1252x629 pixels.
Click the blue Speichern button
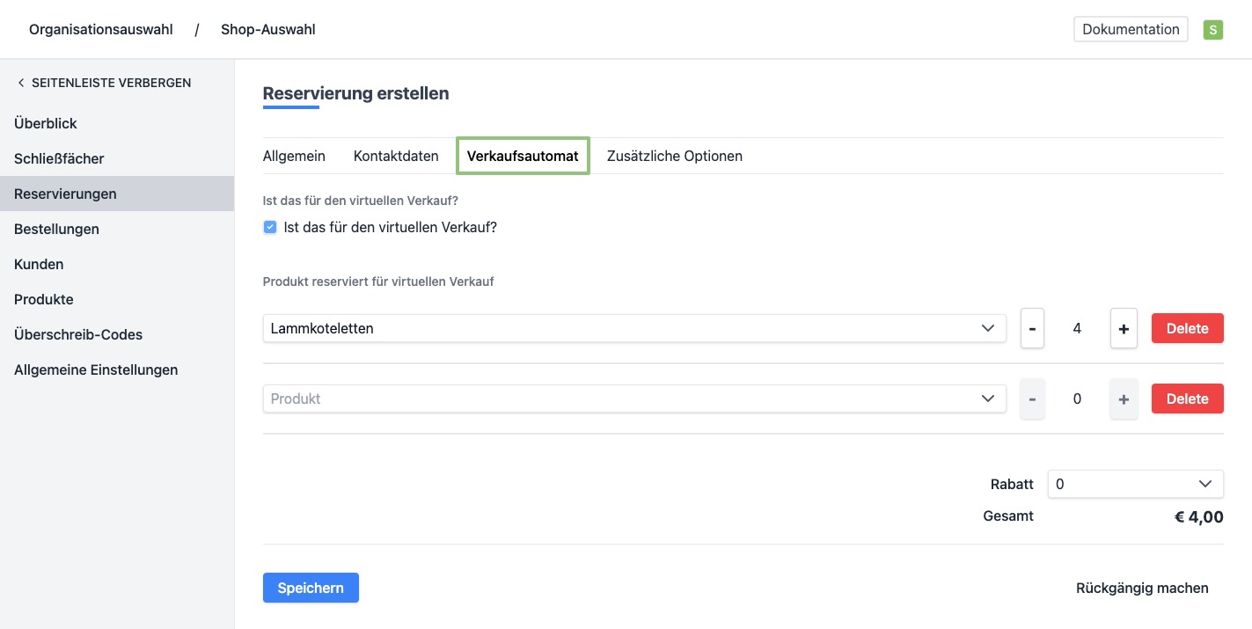311,588
